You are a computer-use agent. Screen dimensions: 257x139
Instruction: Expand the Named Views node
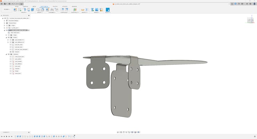(5, 23)
